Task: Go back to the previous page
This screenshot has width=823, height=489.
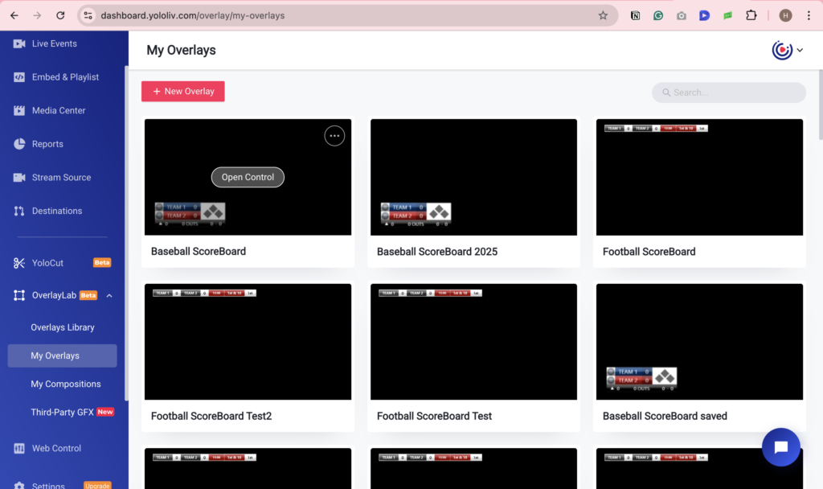Action: tap(14, 16)
